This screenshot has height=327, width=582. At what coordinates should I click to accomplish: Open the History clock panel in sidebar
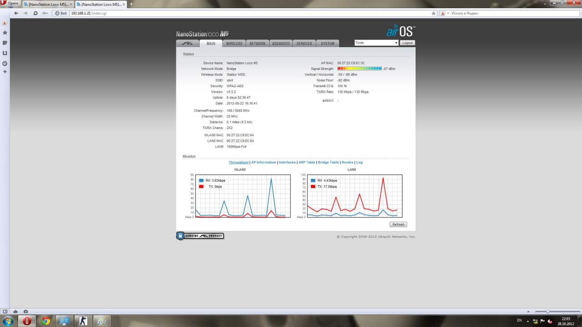point(5,64)
